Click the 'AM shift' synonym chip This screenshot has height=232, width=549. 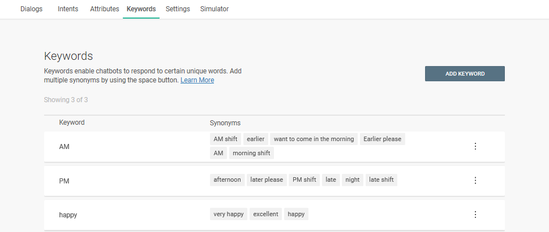pos(225,139)
